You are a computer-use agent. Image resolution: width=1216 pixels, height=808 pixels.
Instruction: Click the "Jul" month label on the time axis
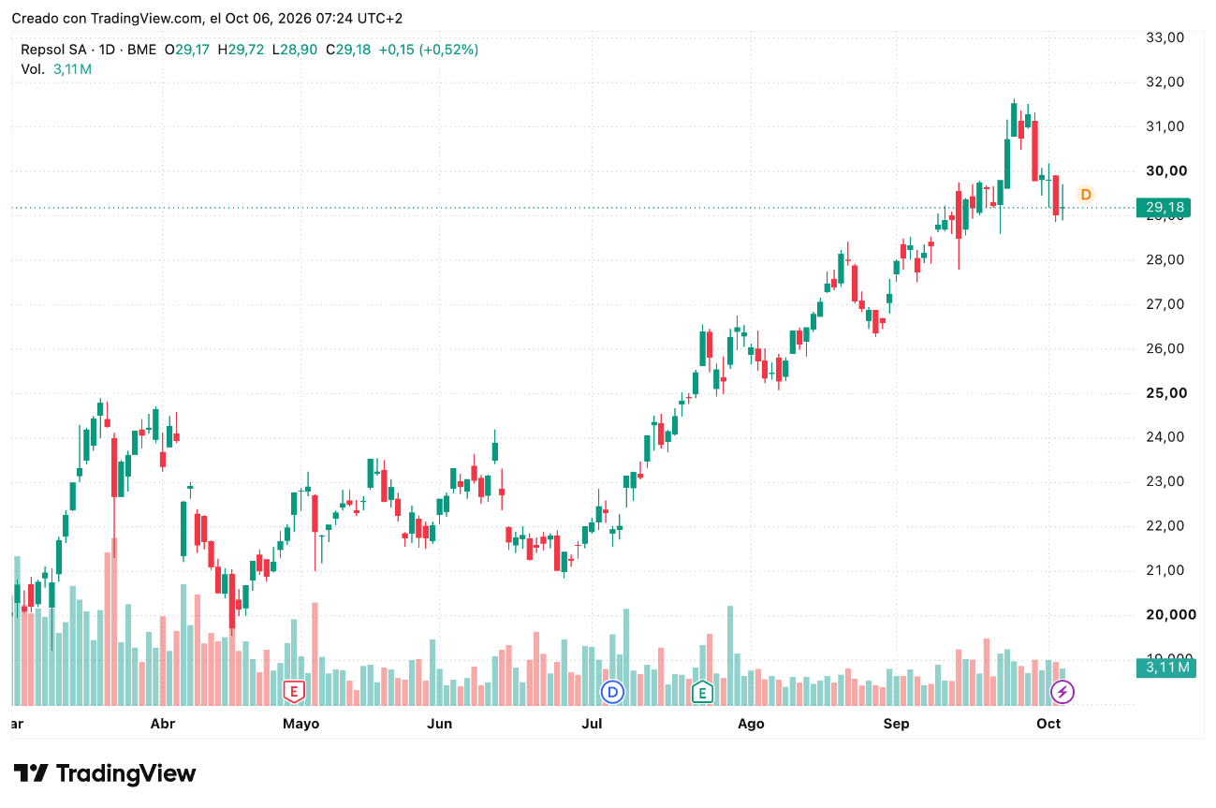[x=592, y=723]
